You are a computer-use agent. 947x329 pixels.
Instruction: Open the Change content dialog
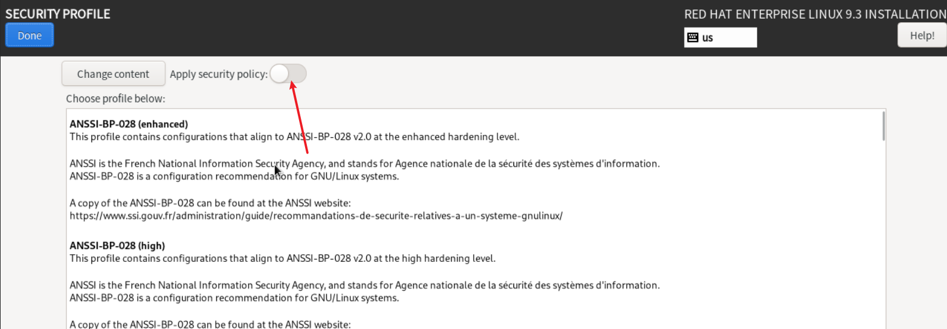pyautogui.click(x=113, y=74)
